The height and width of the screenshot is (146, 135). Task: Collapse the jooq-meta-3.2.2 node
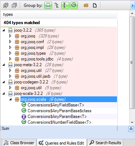click(4, 65)
